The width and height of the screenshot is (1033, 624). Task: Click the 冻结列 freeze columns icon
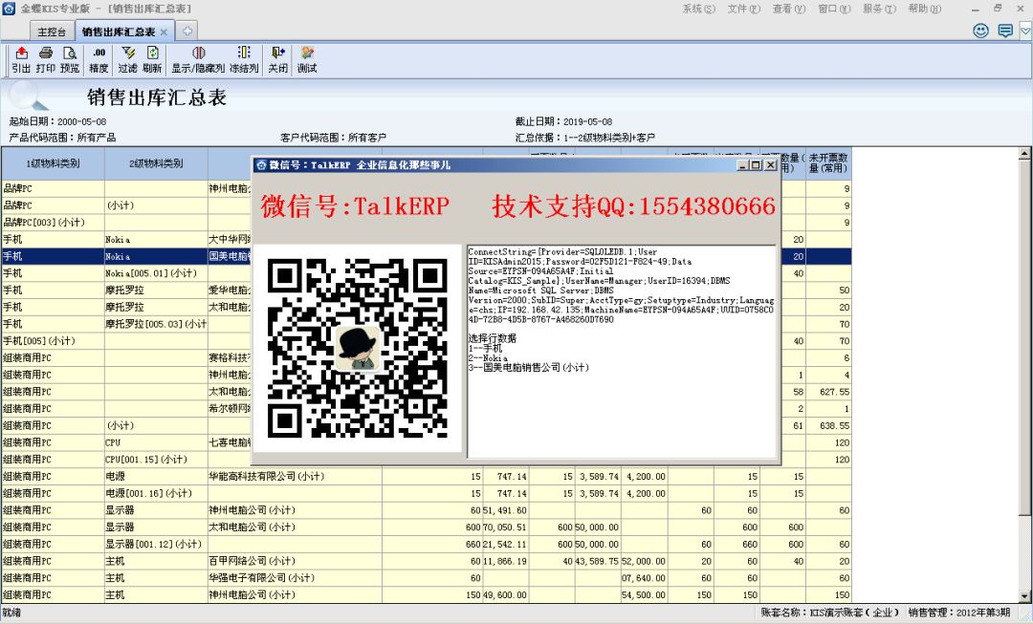pyautogui.click(x=245, y=59)
